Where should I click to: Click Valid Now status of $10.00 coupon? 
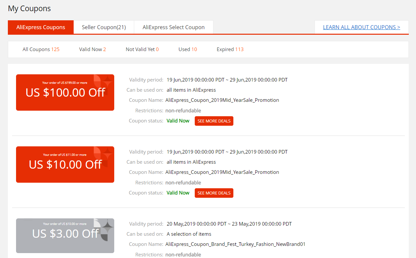[x=178, y=193]
